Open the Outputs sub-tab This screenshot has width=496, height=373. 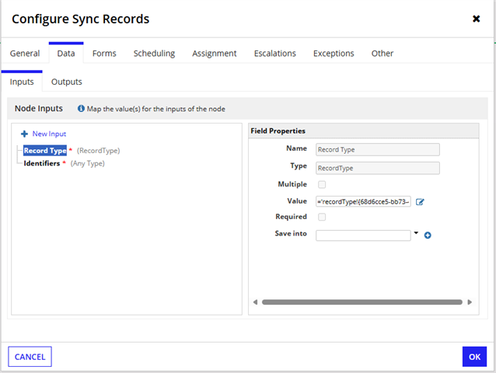point(66,82)
